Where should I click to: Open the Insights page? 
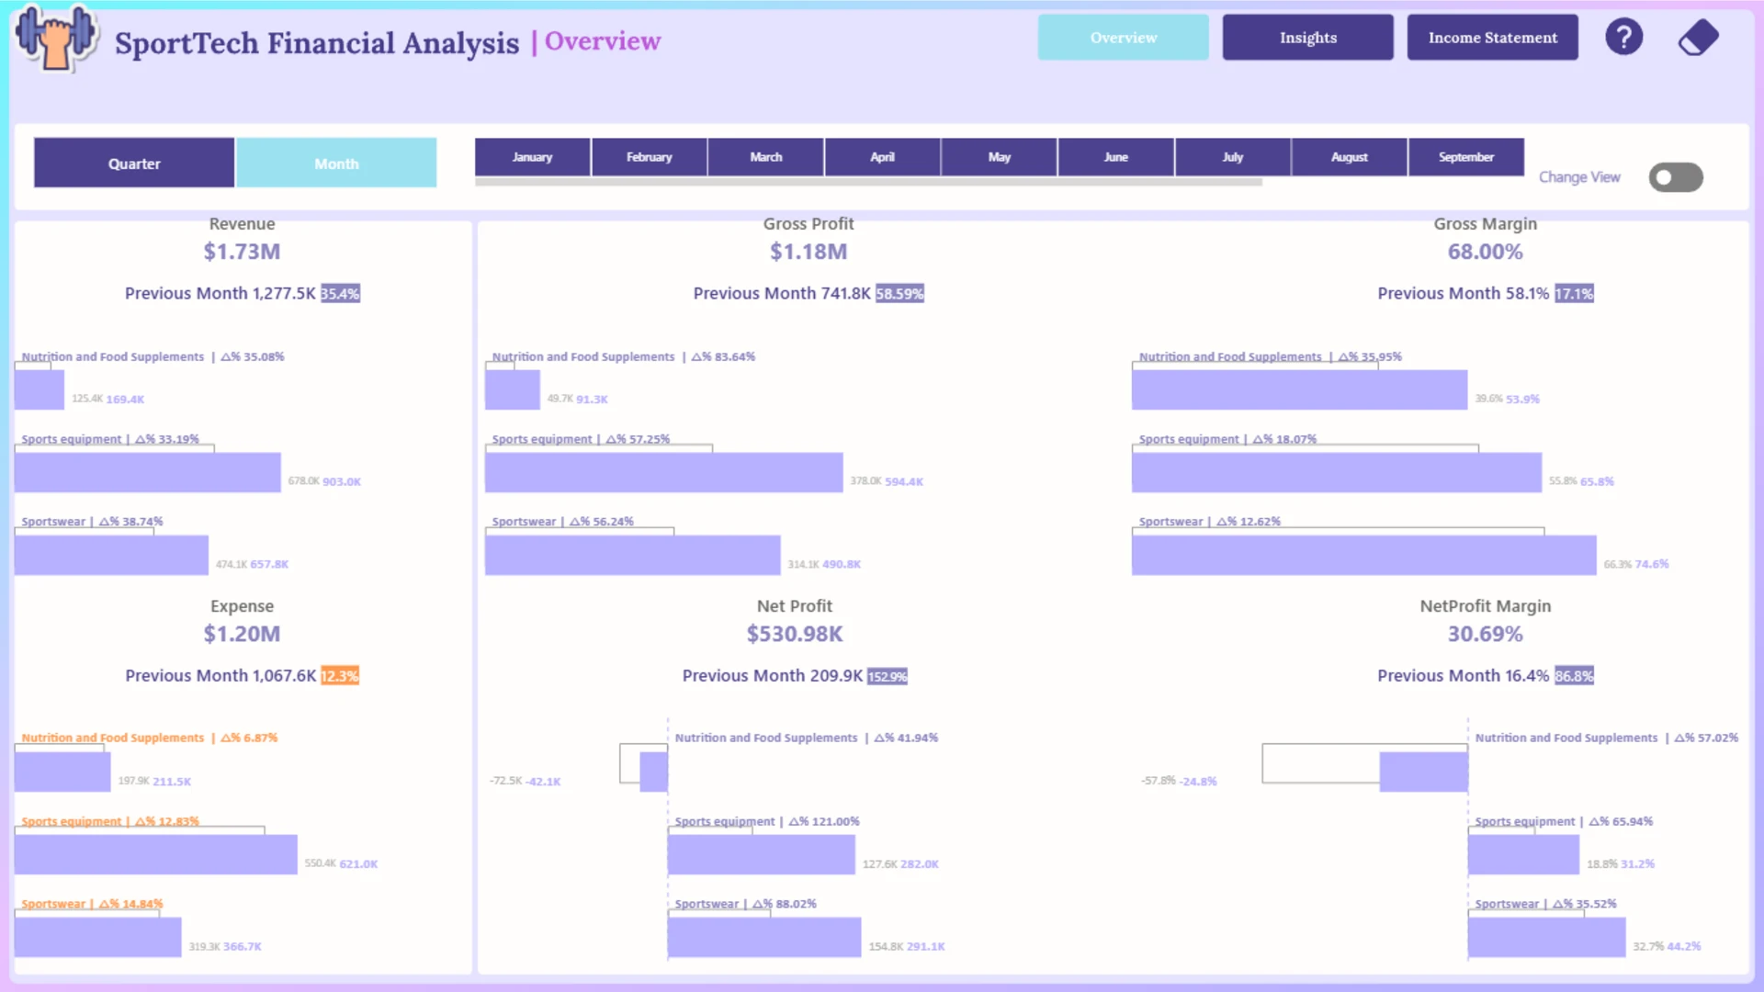pos(1307,38)
